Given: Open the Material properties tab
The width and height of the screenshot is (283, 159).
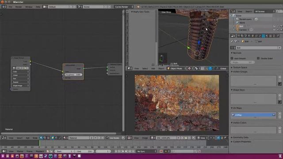Looking at the screenshot, I should [x=267, y=36].
